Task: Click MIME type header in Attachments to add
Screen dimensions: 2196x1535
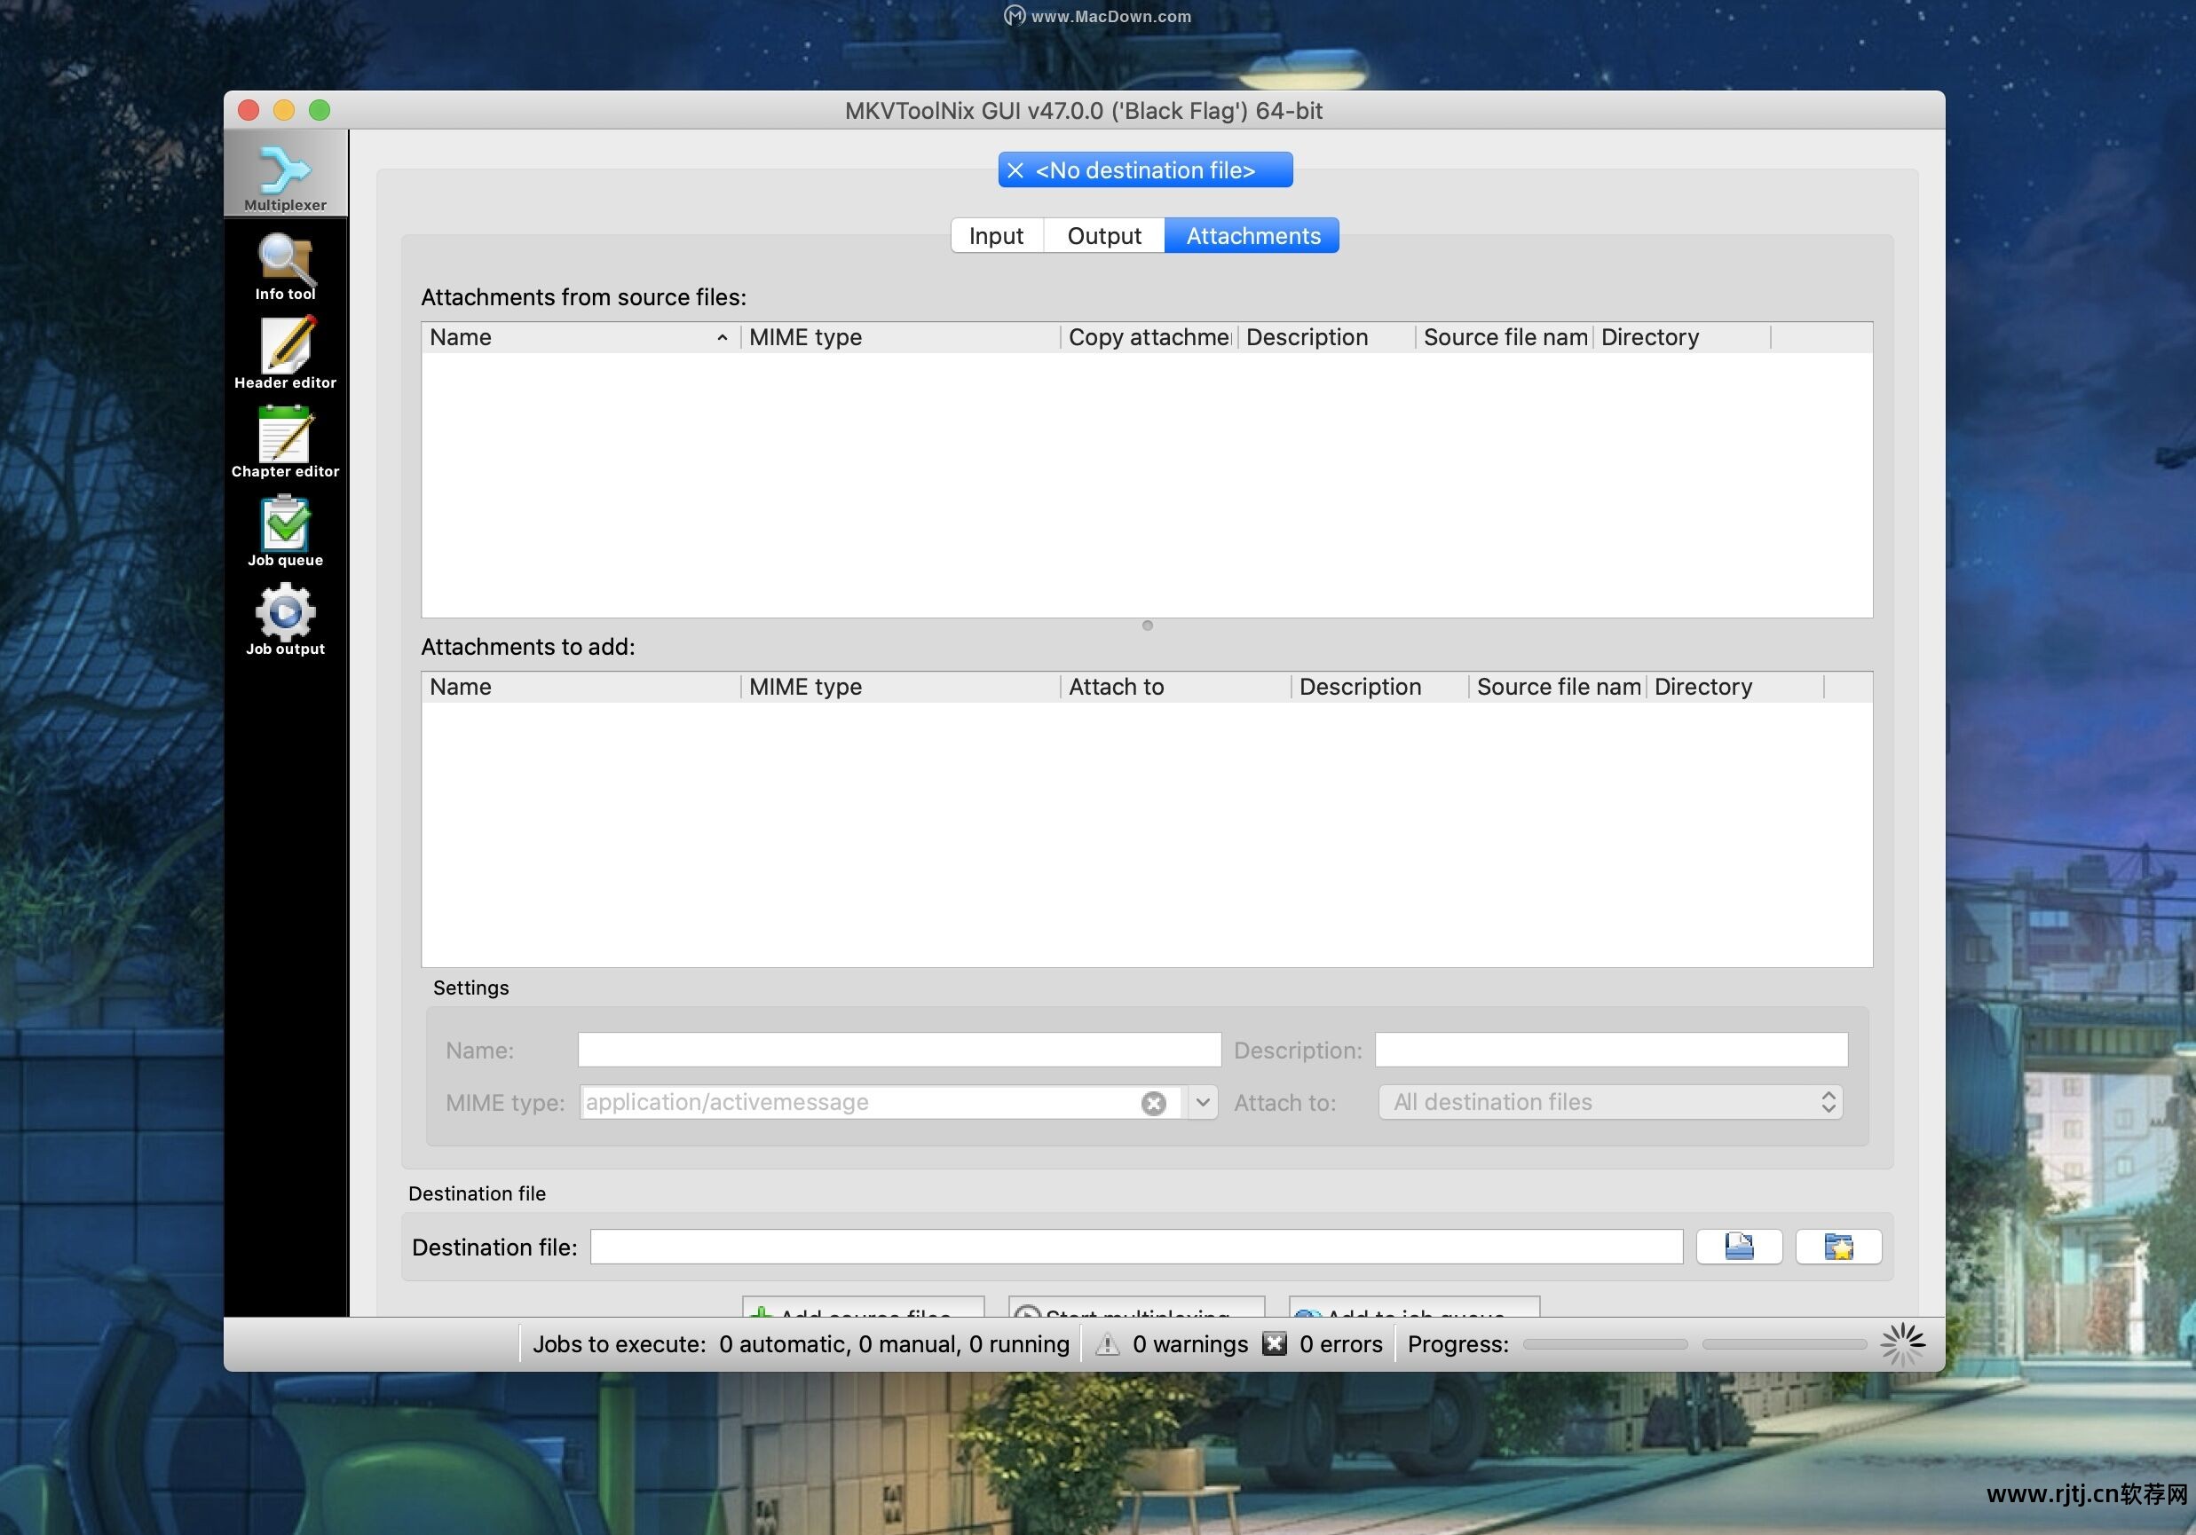Action: (900, 688)
